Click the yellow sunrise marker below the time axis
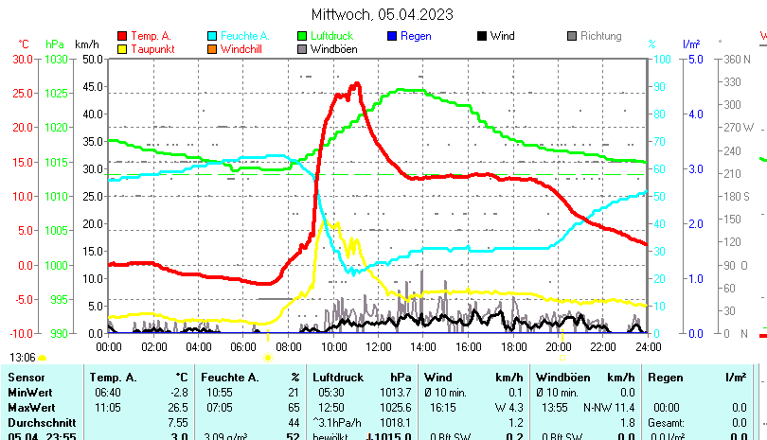Screen dimensions: 767x440 267,359
